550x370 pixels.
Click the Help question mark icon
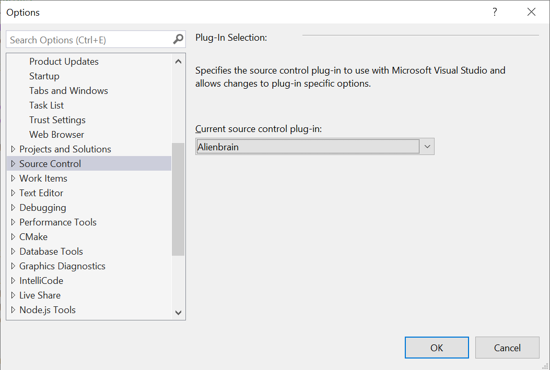(495, 12)
